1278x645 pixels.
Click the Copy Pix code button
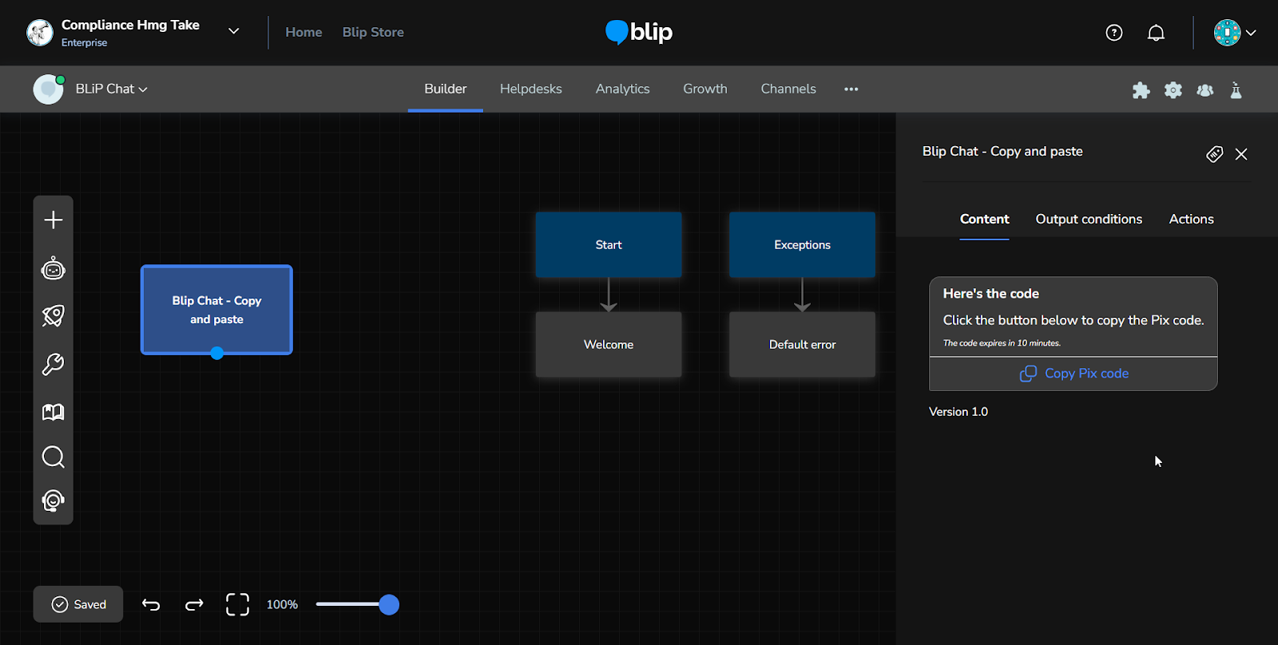(x=1074, y=374)
